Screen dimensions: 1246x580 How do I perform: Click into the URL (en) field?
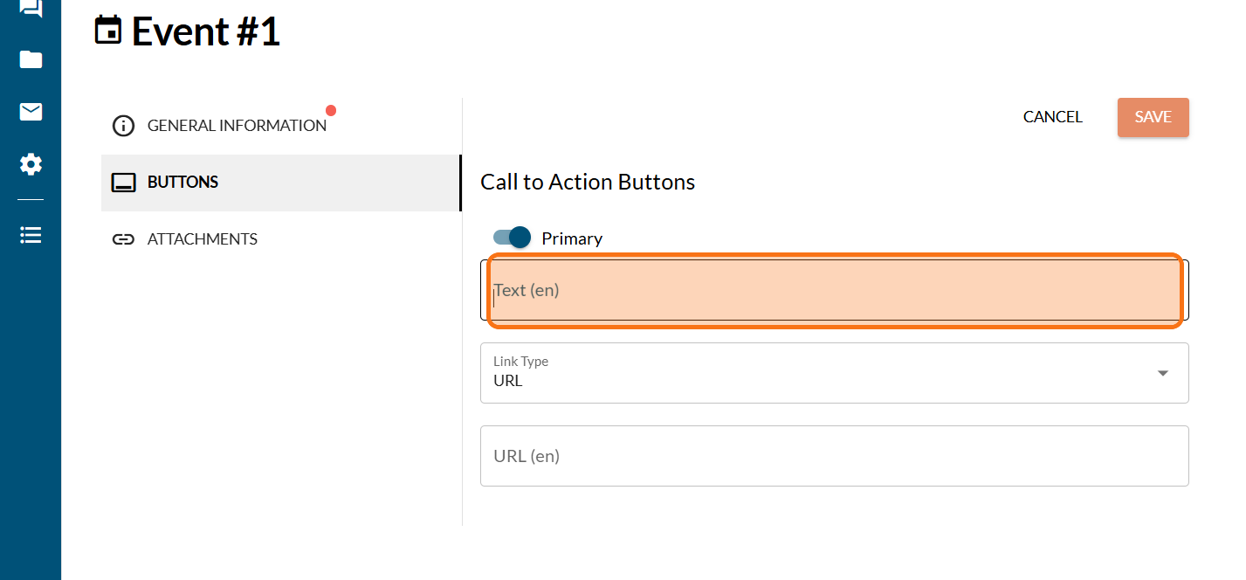point(834,456)
